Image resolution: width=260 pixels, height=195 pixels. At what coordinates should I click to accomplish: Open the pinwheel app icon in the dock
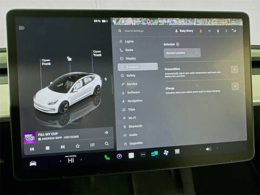point(166,153)
